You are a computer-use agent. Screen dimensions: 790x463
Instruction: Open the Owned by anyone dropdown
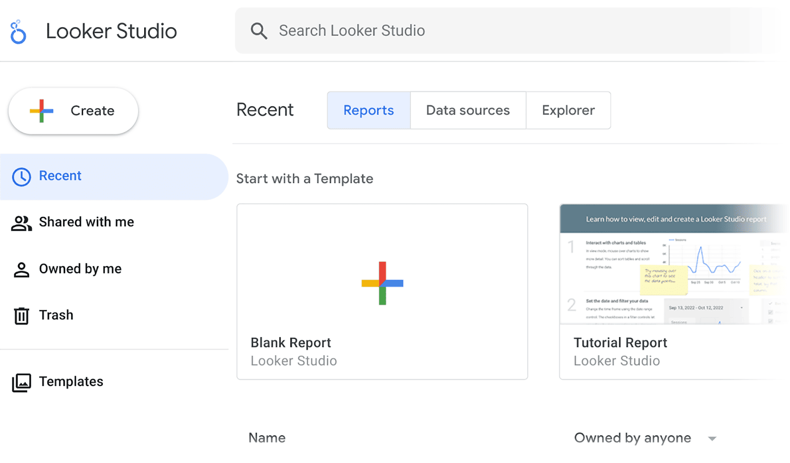(x=632, y=438)
